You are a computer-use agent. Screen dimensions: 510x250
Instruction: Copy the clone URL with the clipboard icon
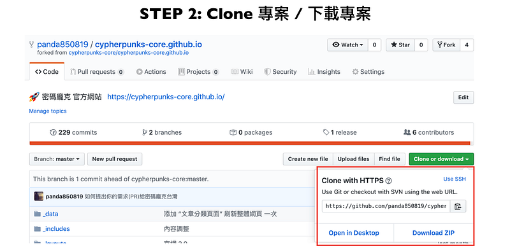point(458,206)
